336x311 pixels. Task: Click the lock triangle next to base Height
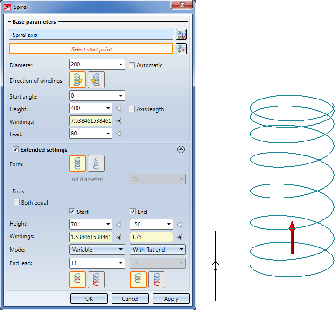click(x=119, y=108)
